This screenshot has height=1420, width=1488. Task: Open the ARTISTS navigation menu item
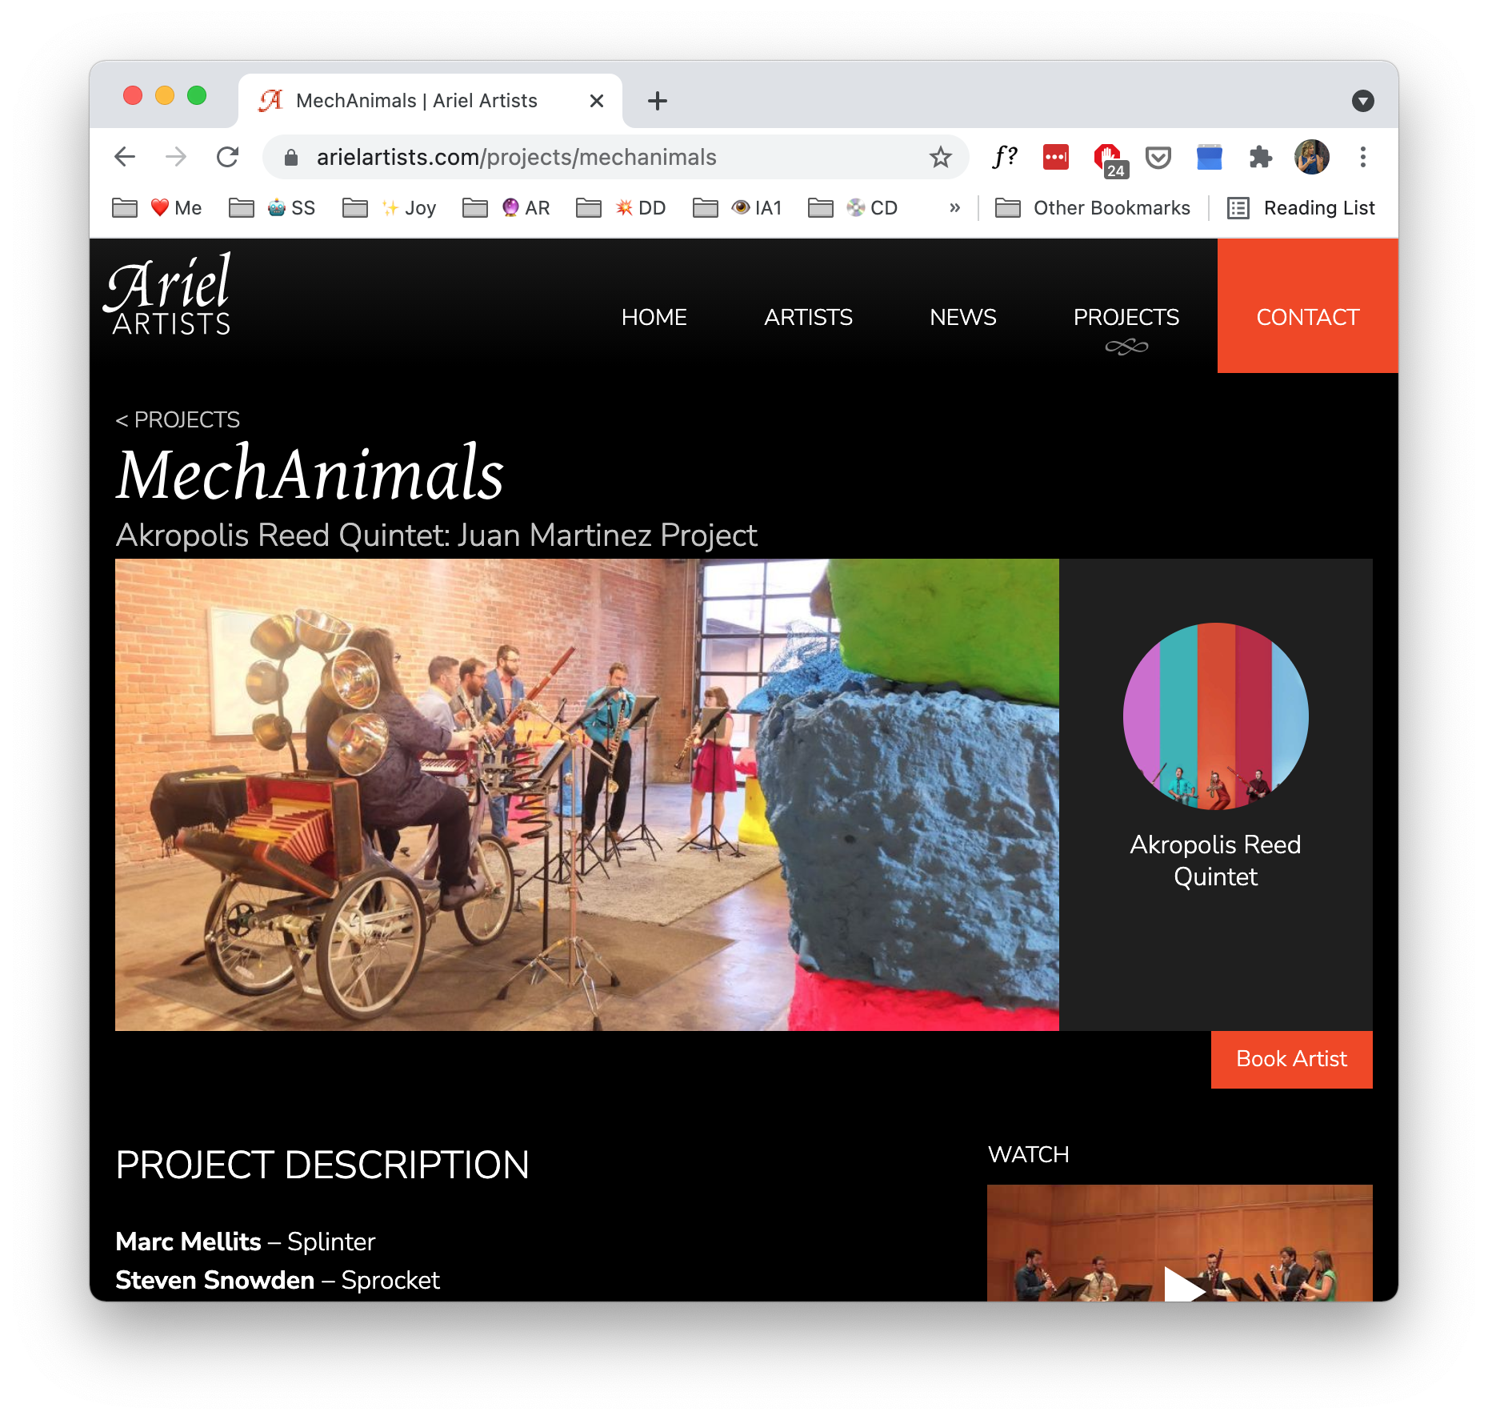tap(808, 318)
